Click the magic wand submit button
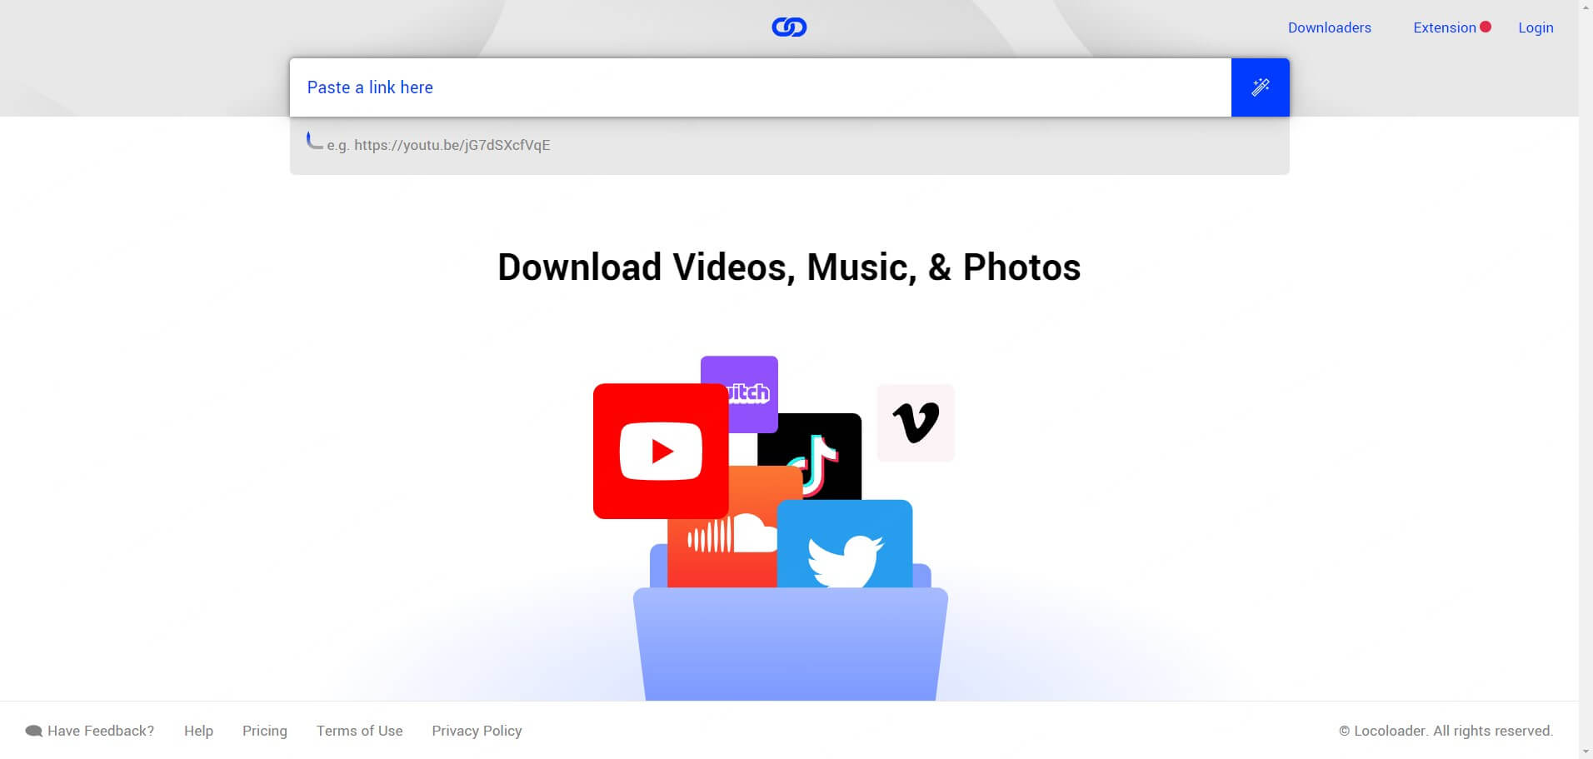The height and width of the screenshot is (759, 1593). (1260, 87)
